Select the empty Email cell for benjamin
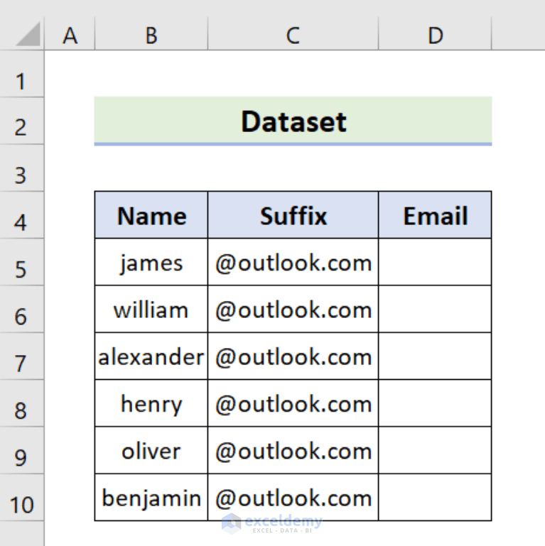 (x=436, y=497)
